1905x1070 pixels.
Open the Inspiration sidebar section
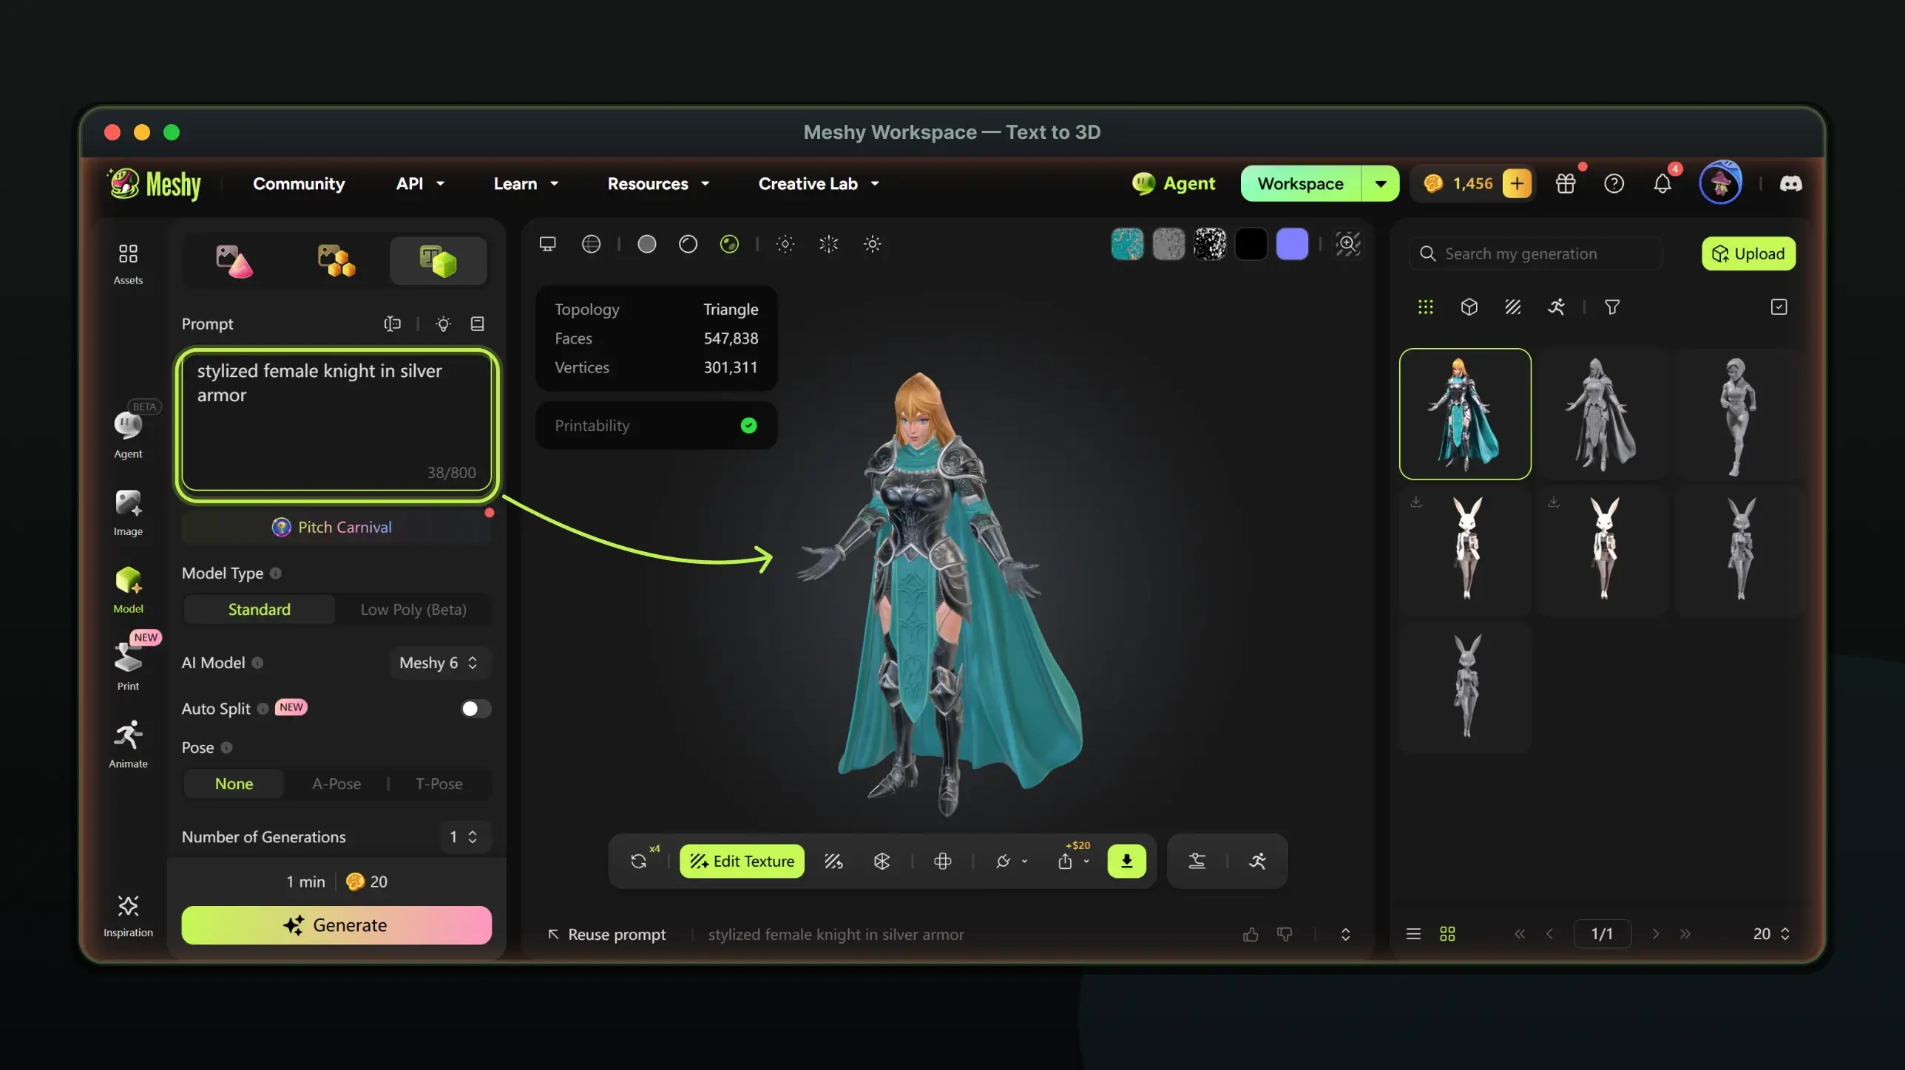pyautogui.click(x=128, y=916)
